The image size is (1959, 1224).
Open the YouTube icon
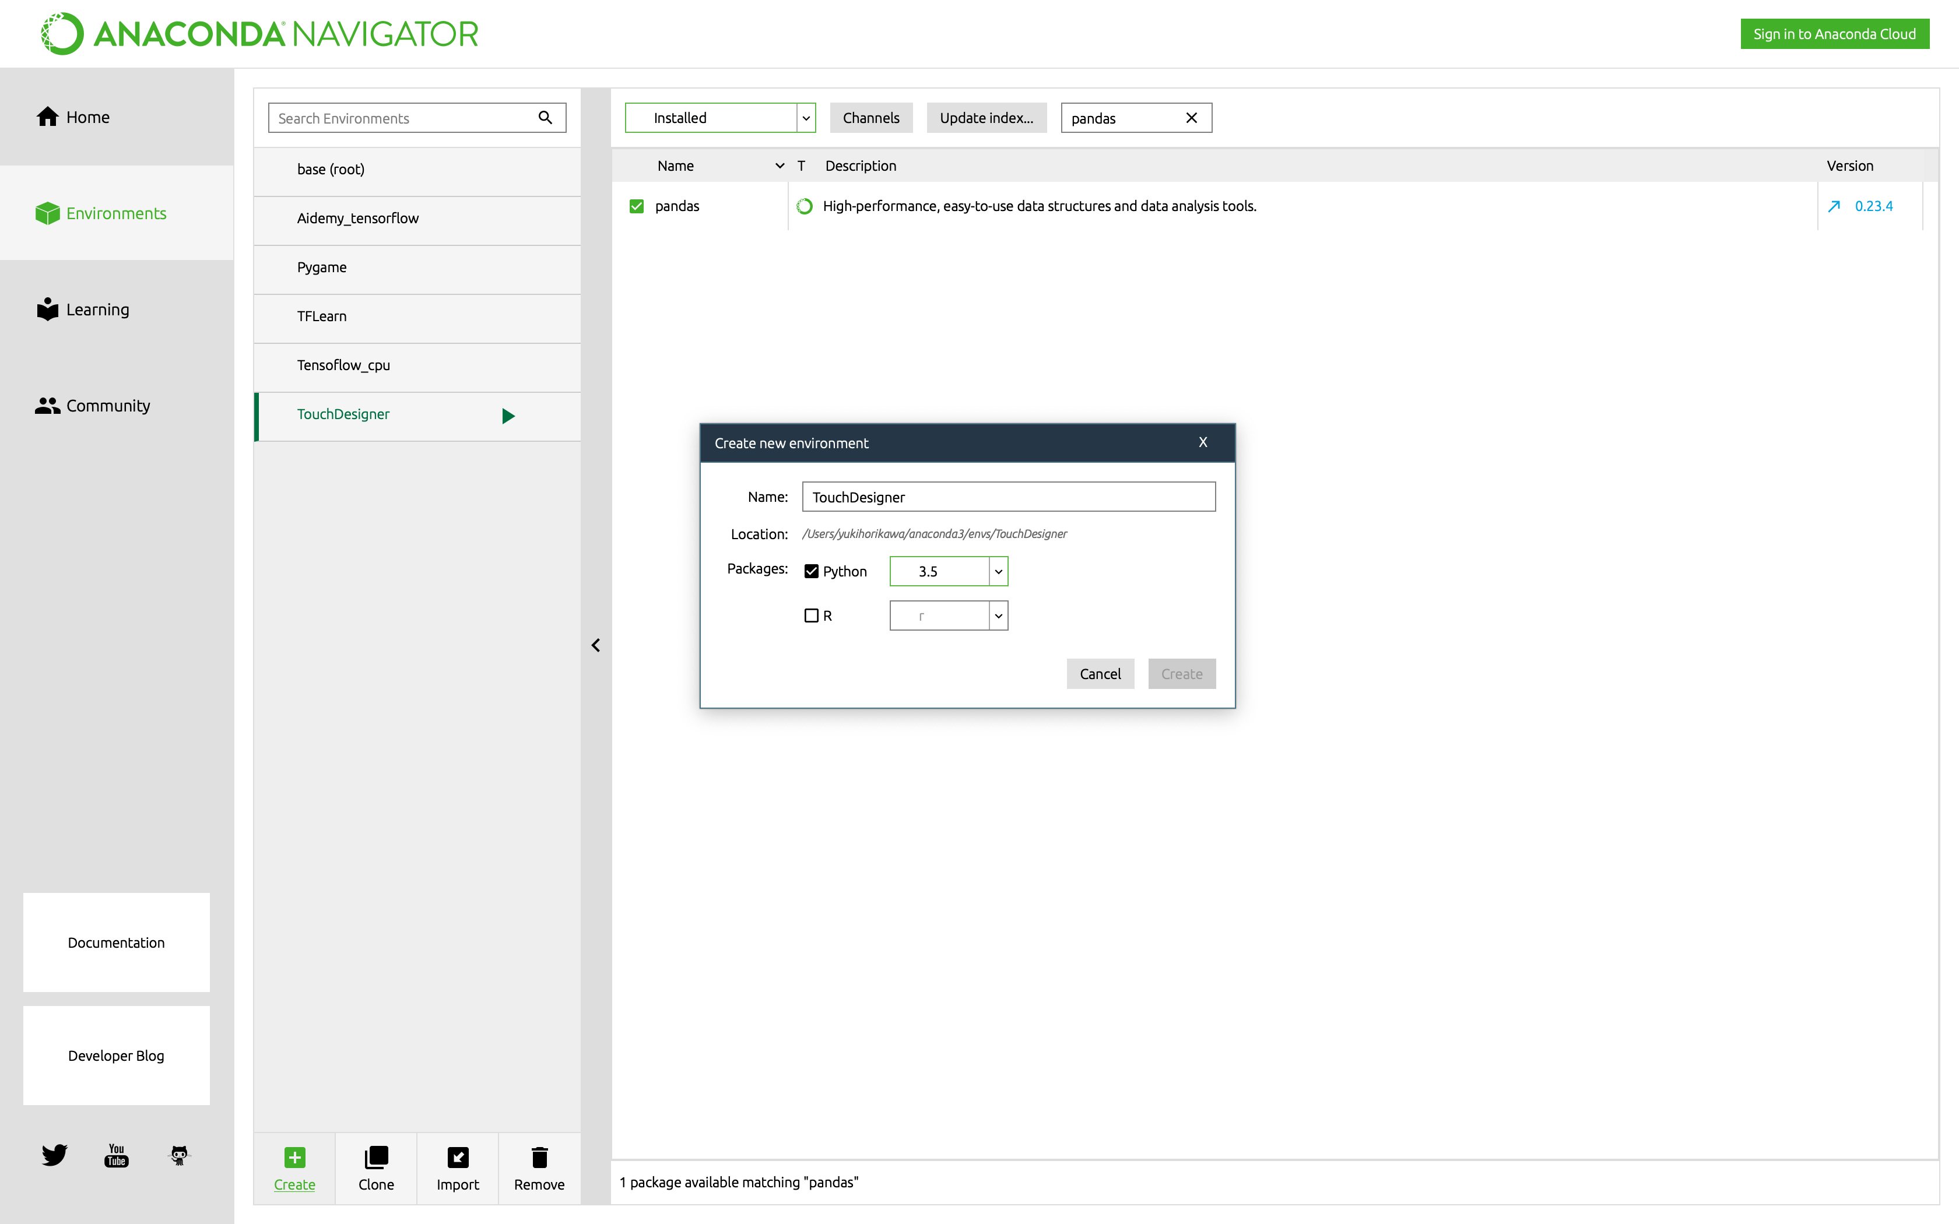coord(117,1155)
